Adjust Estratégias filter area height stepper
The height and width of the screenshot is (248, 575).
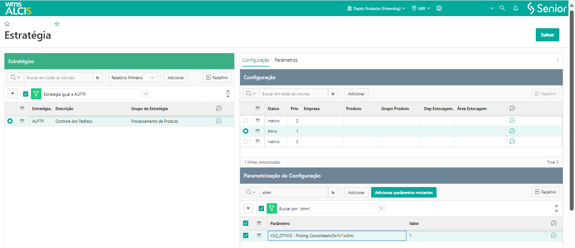click(x=228, y=94)
